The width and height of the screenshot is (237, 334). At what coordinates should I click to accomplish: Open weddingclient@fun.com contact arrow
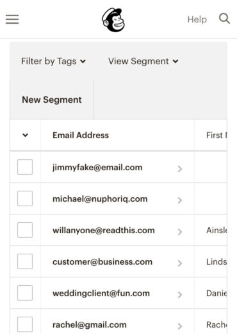(x=180, y=295)
